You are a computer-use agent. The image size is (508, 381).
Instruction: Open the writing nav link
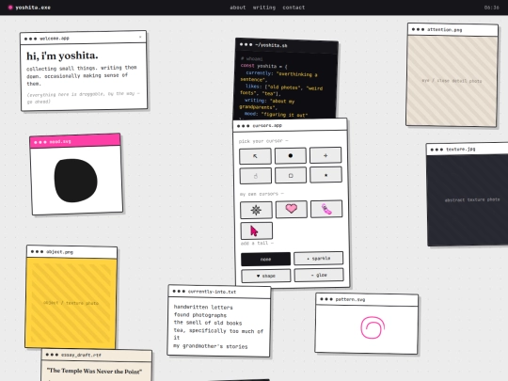point(264,8)
